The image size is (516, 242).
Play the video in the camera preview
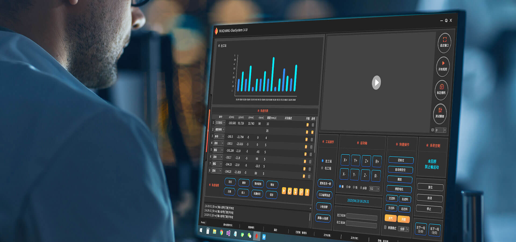point(376,83)
